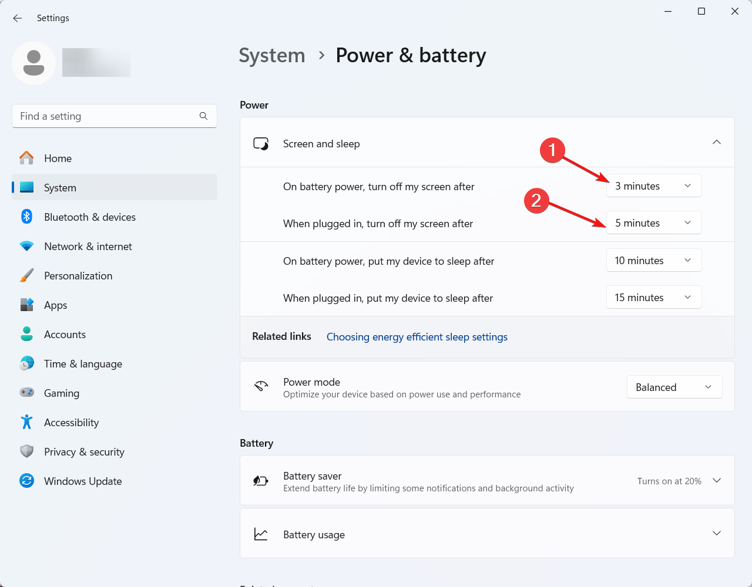This screenshot has height=587, width=752.
Task: Click the 'Turns on at 20%' text
Action: pos(669,481)
